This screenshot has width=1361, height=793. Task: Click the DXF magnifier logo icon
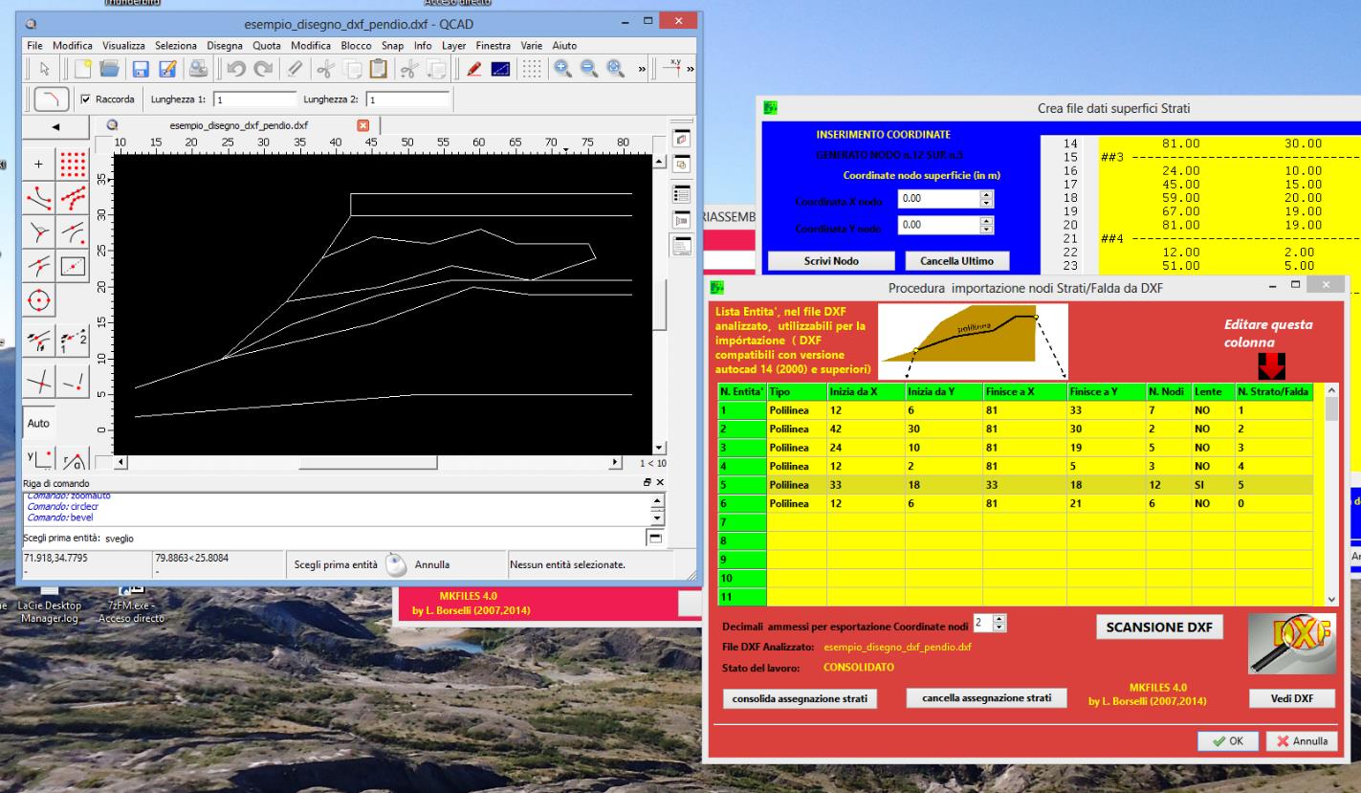pos(1290,643)
